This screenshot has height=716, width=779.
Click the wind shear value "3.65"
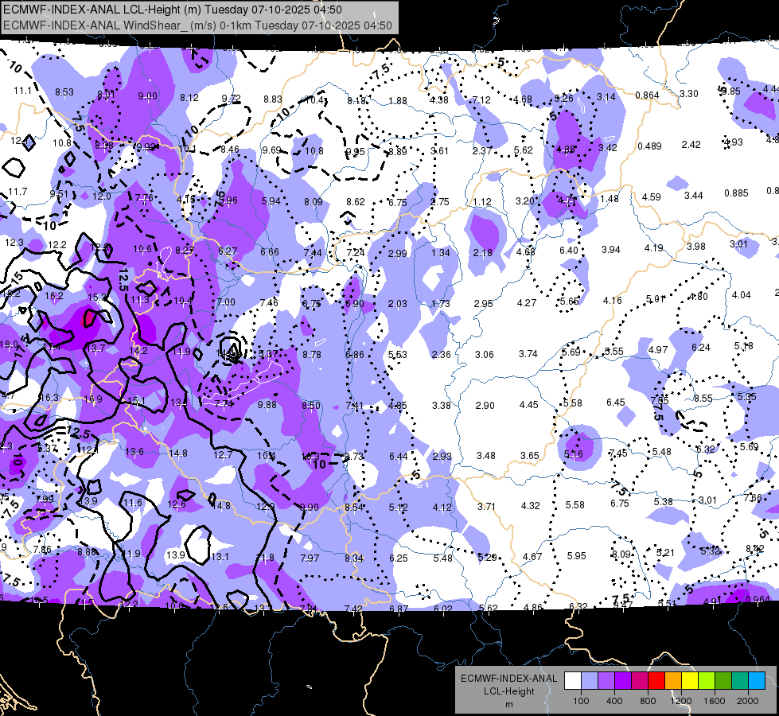tap(530, 456)
